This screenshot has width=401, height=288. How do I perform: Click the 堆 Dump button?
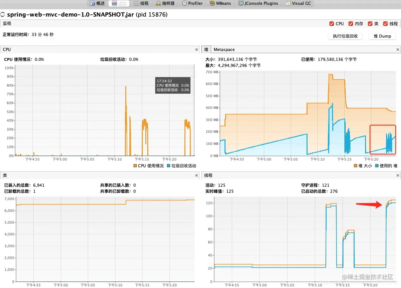pyautogui.click(x=382, y=36)
